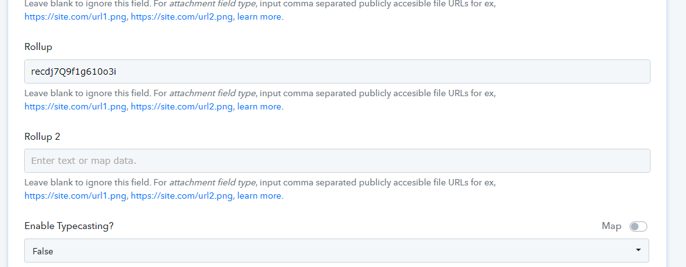The height and width of the screenshot is (267, 686).
Task: Click the topmost site.com/url1.png link
Action: pos(75,17)
